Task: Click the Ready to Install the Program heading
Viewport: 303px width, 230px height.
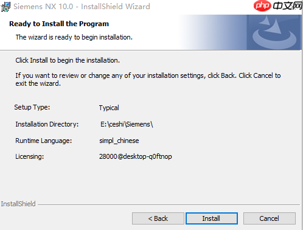Action: tap(59, 24)
